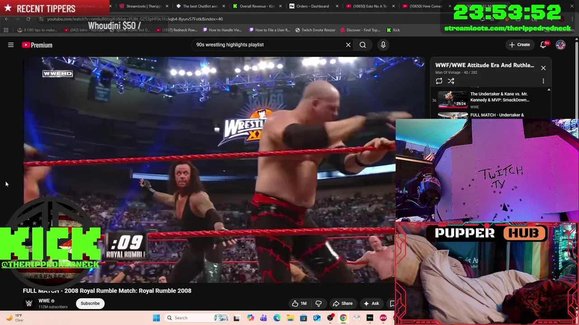Open the account avatar menu
Screen dimensions: 579x325
[x=560, y=45]
